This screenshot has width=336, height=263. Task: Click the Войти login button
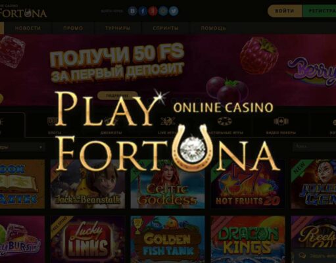point(285,11)
